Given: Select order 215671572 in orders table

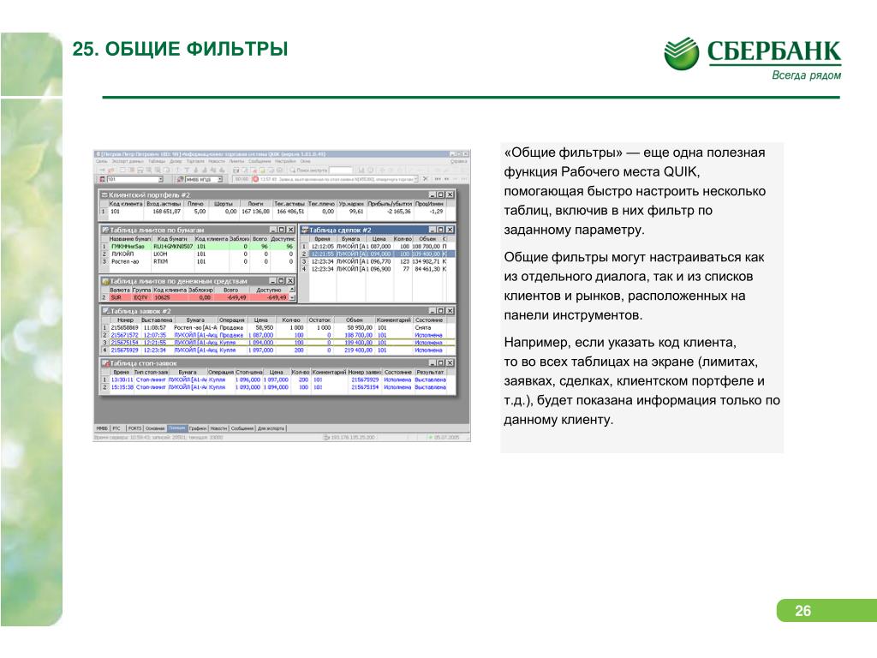Looking at the screenshot, I should tap(278, 335).
